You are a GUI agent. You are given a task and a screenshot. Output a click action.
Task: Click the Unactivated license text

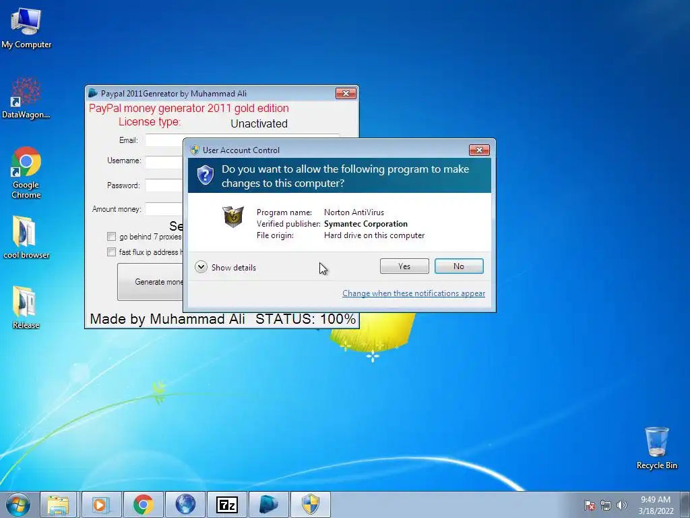(x=259, y=124)
